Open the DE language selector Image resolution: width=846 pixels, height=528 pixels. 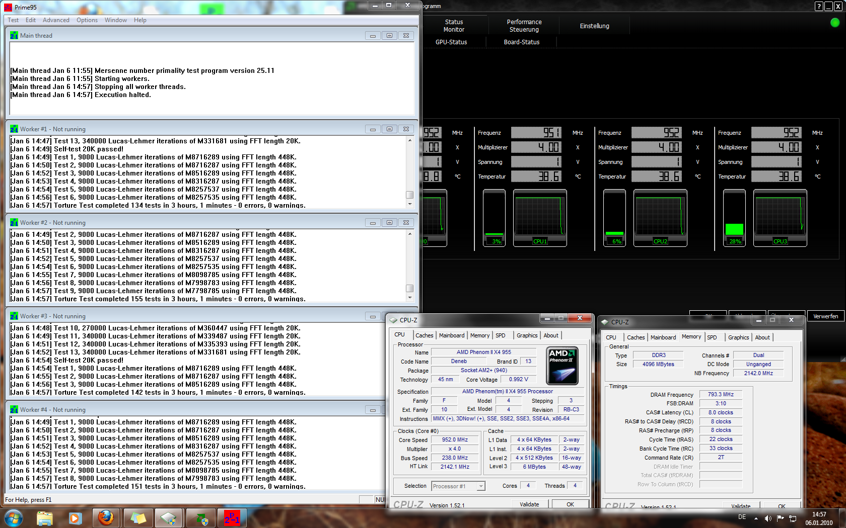(742, 517)
